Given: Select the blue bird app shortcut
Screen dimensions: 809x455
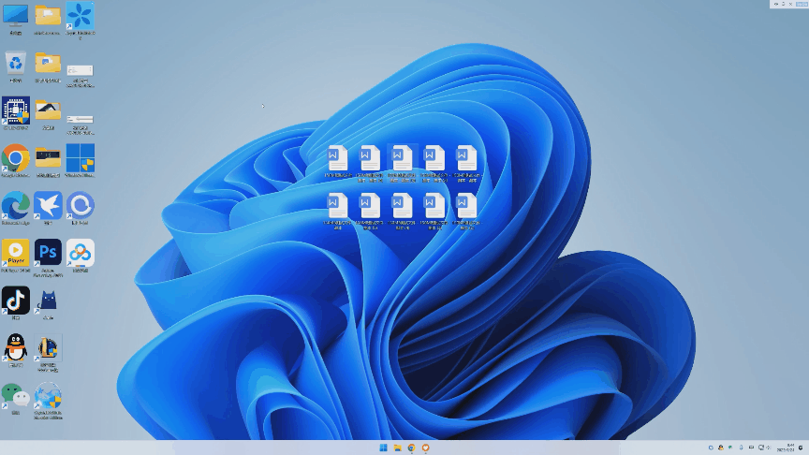Looking at the screenshot, I should (x=48, y=205).
